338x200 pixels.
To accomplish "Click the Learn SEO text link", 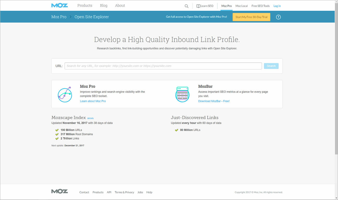I will [x=207, y=6].
